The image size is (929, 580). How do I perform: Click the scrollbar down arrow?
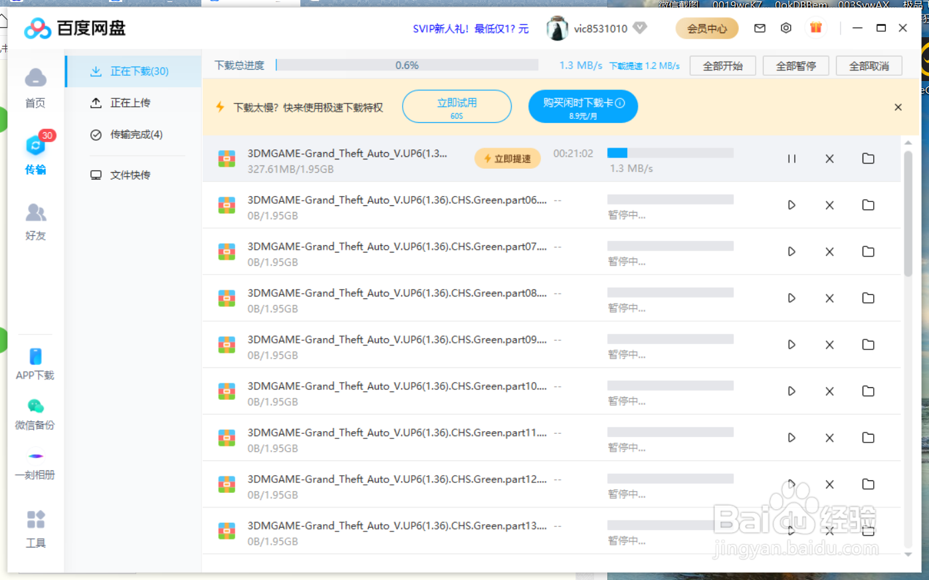point(908,555)
